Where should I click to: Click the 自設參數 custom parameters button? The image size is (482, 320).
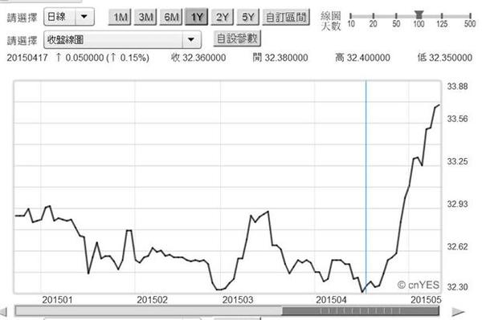[237, 38]
